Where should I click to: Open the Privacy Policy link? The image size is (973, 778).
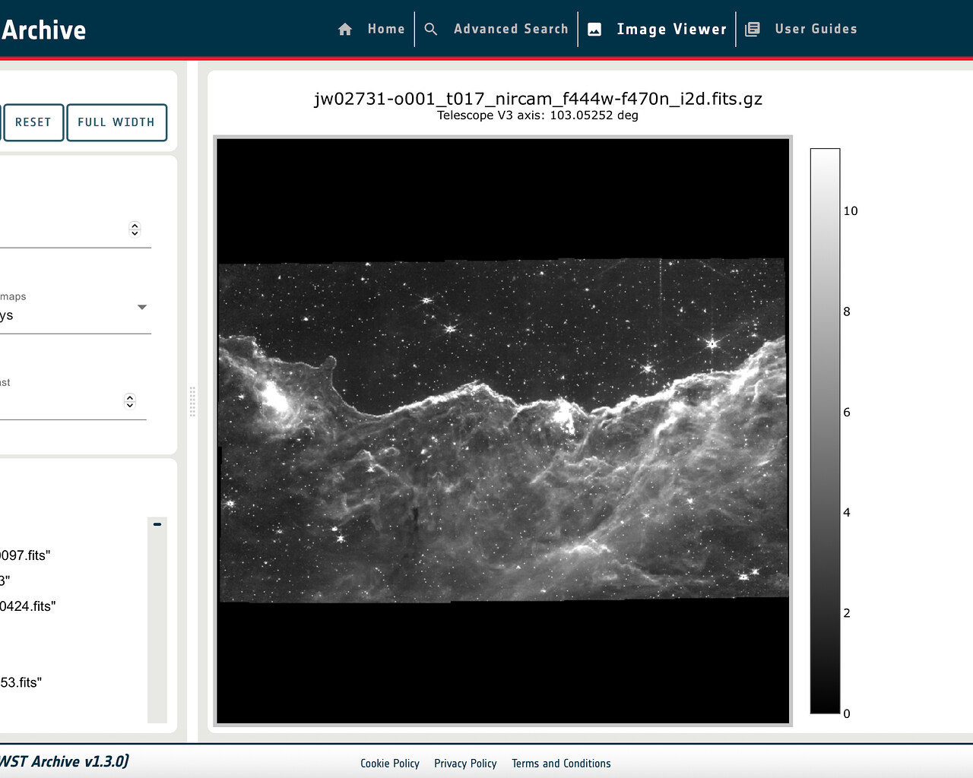click(x=465, y=764)
